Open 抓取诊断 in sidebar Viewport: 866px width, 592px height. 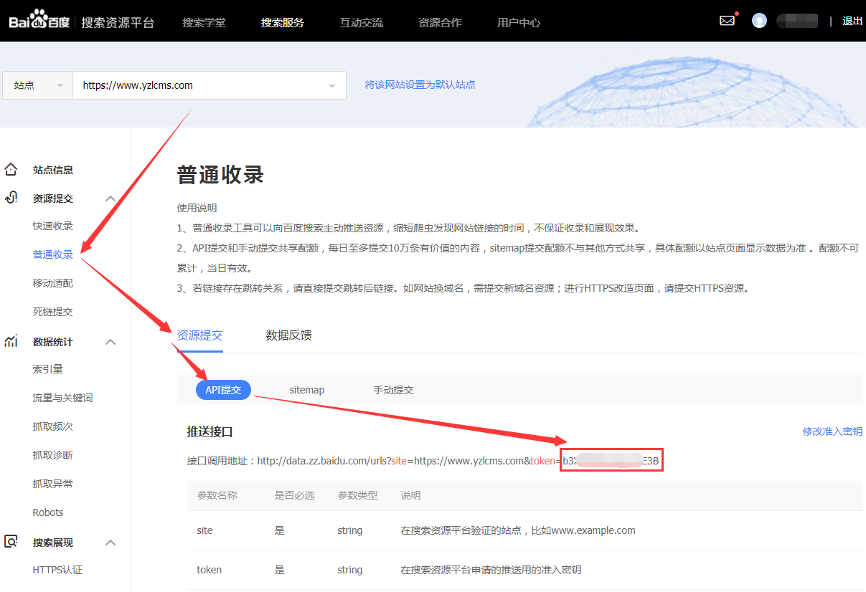(x=53, y=455)
